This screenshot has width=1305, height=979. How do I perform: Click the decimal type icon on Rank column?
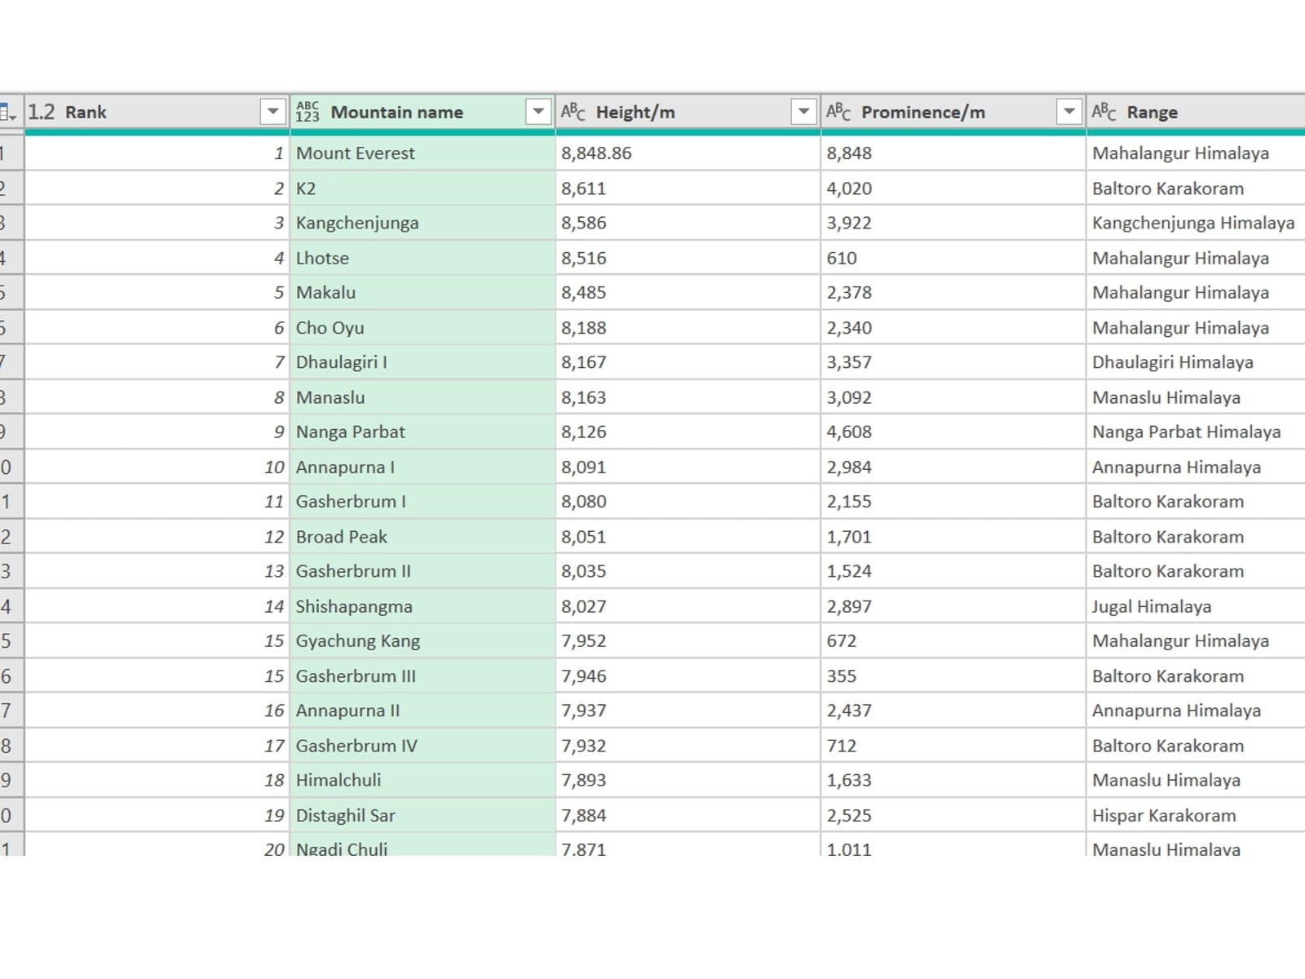pyautogui.click(x=42, y=112)
